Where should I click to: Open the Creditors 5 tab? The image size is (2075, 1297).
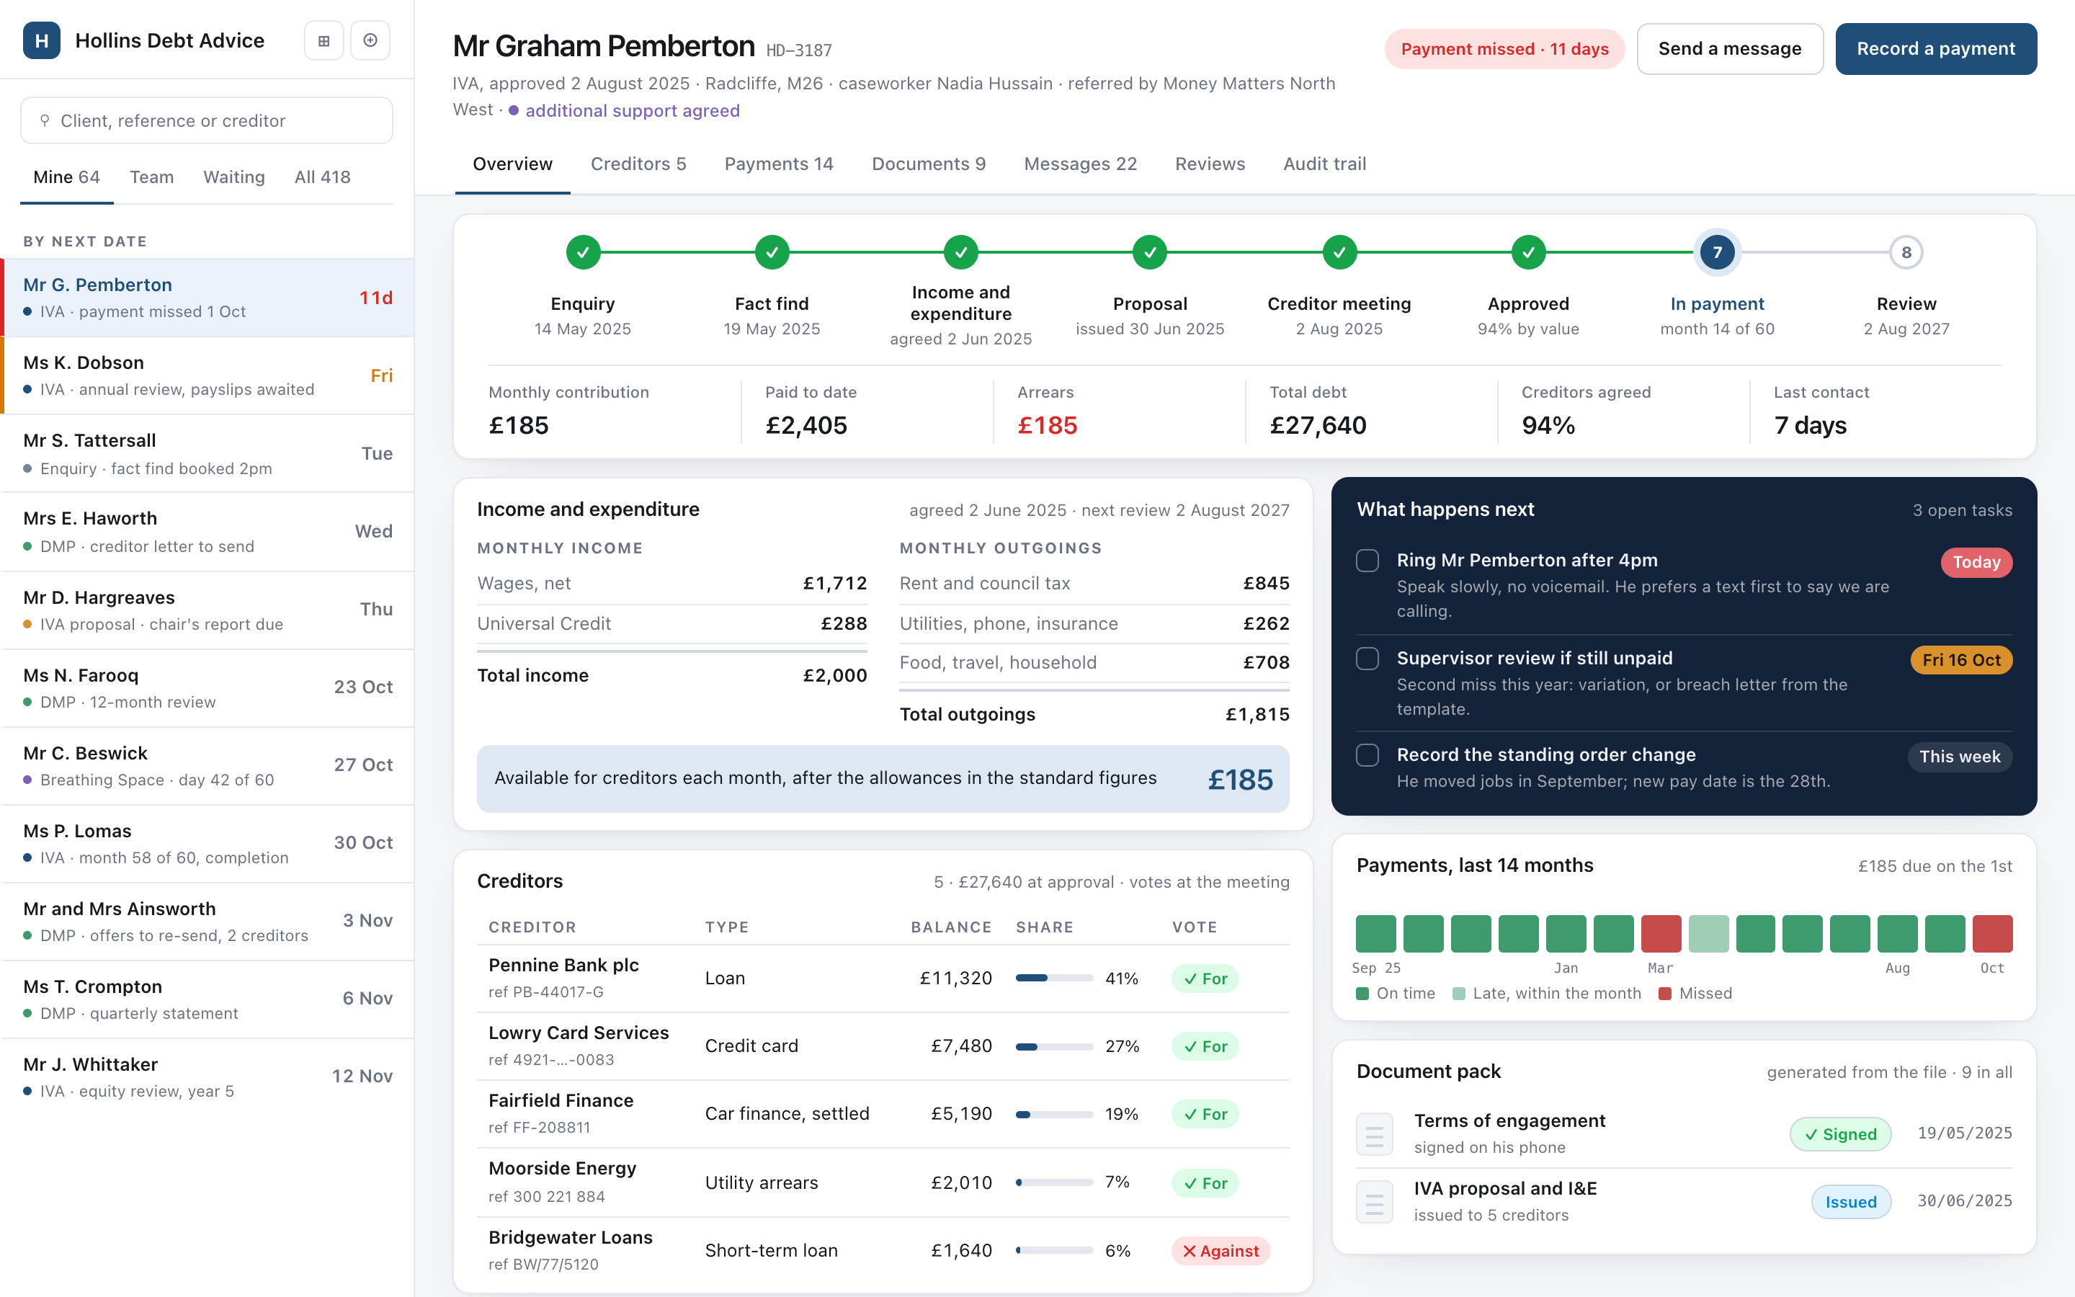coord(639,164)
